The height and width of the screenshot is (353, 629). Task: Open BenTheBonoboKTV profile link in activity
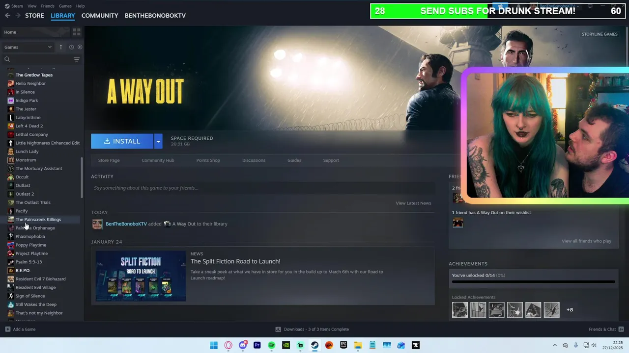[126, 224]
